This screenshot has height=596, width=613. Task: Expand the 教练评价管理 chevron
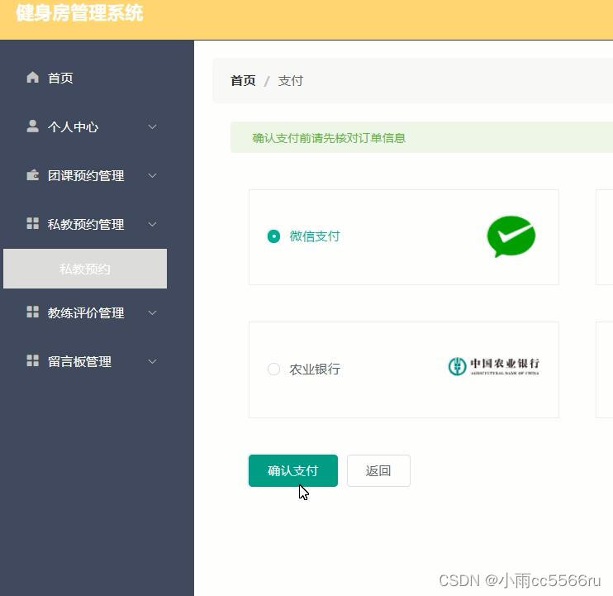coord(153,312)
